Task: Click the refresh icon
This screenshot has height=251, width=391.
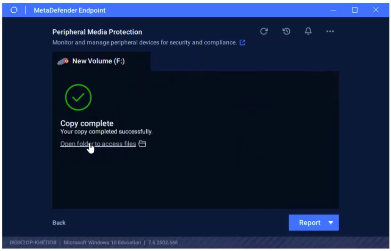Action: tap(264, 31)
